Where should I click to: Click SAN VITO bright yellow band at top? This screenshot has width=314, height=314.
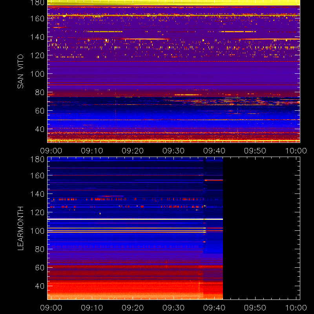point(173,3)
